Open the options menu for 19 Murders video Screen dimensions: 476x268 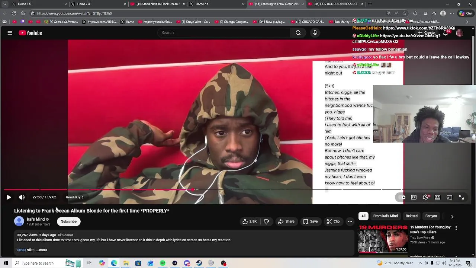click(456, 227)
